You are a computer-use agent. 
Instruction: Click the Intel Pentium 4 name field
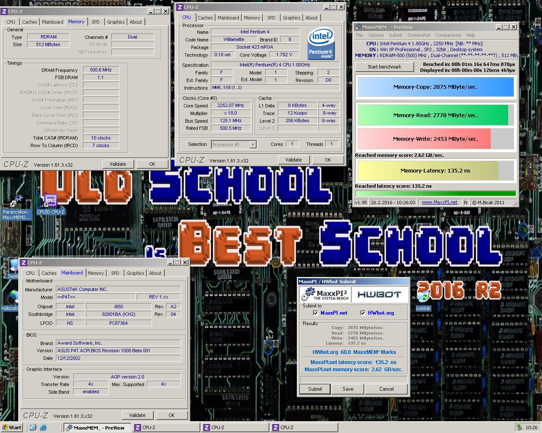tap(255, 32)
